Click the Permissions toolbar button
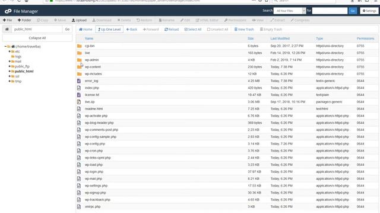The width and height of the screenshot is (380, 213). click(x=235, y=20)
